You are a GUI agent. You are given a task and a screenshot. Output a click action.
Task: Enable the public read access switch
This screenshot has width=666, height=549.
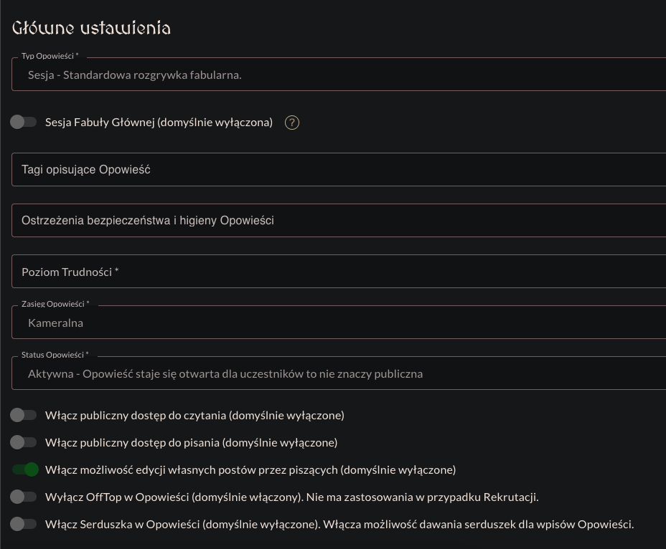[x=23, y=415]
